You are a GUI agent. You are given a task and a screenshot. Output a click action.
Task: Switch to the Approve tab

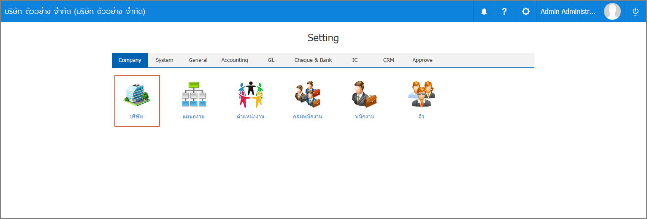point(422,60)
